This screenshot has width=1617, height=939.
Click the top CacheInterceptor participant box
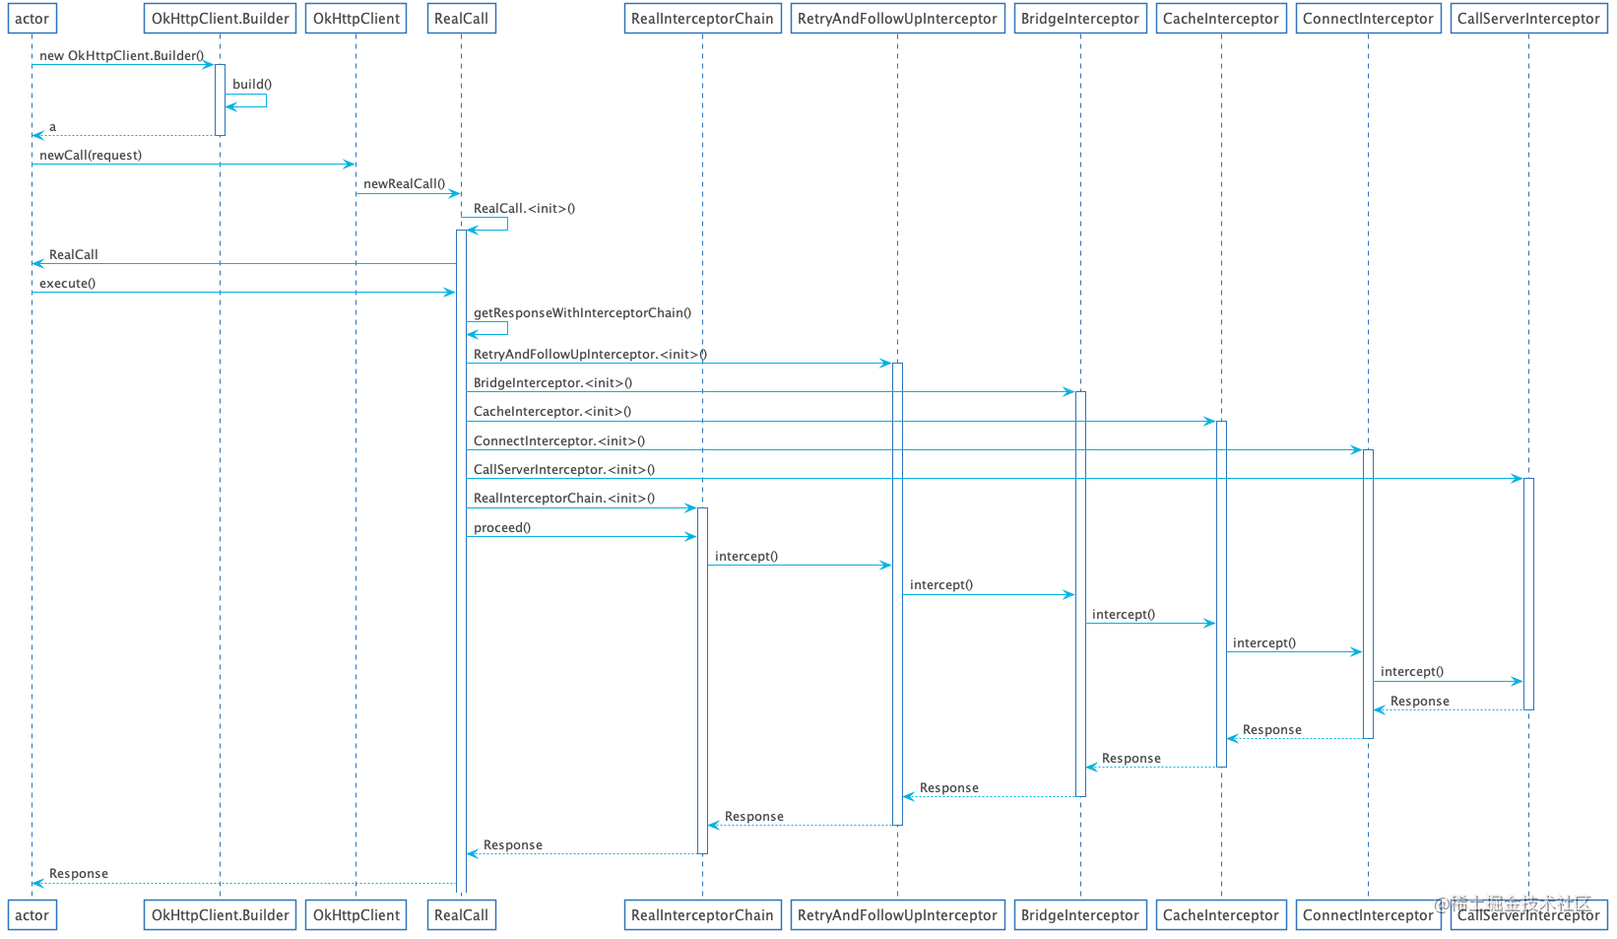[1221, 19]
